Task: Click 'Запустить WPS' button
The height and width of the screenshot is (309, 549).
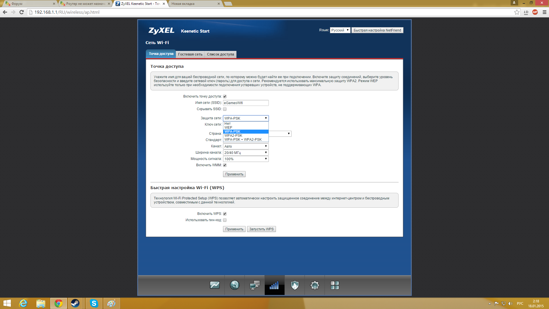Action: [261, 229]
